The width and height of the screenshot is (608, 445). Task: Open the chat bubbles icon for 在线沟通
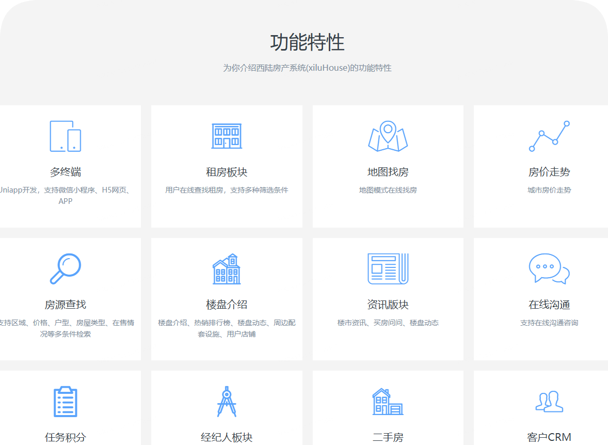(549, 269)
